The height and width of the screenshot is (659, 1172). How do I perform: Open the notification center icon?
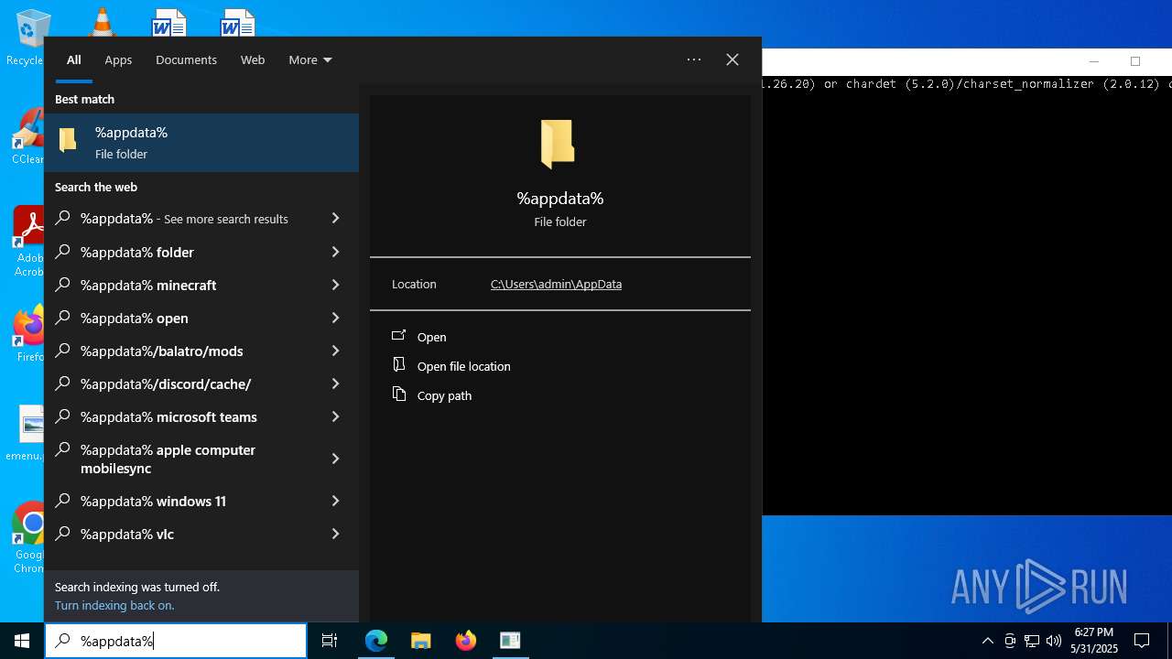(x=1142, y=641)
